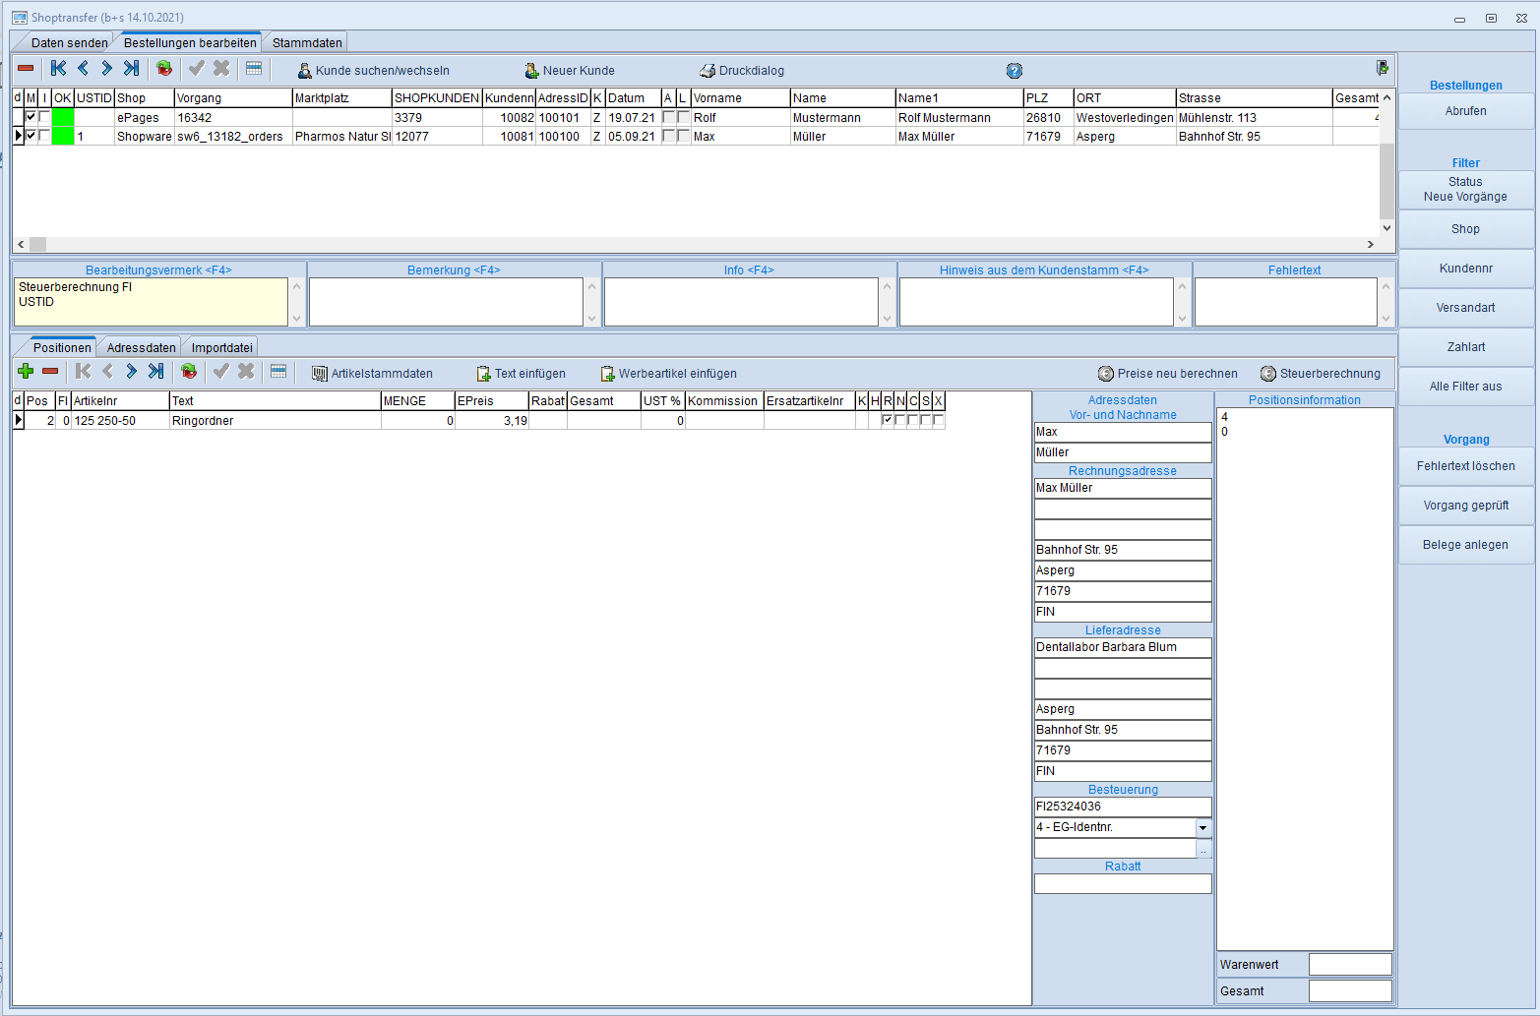Open Druckdialog printer icon

707,71
